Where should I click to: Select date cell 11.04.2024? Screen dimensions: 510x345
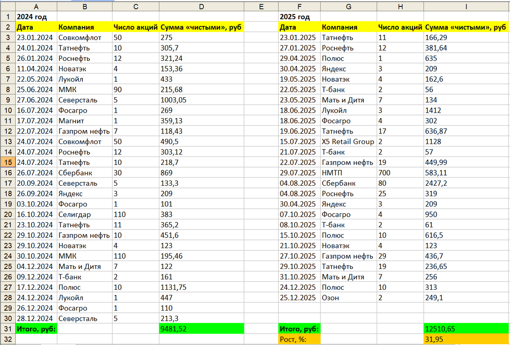(36, 69)
